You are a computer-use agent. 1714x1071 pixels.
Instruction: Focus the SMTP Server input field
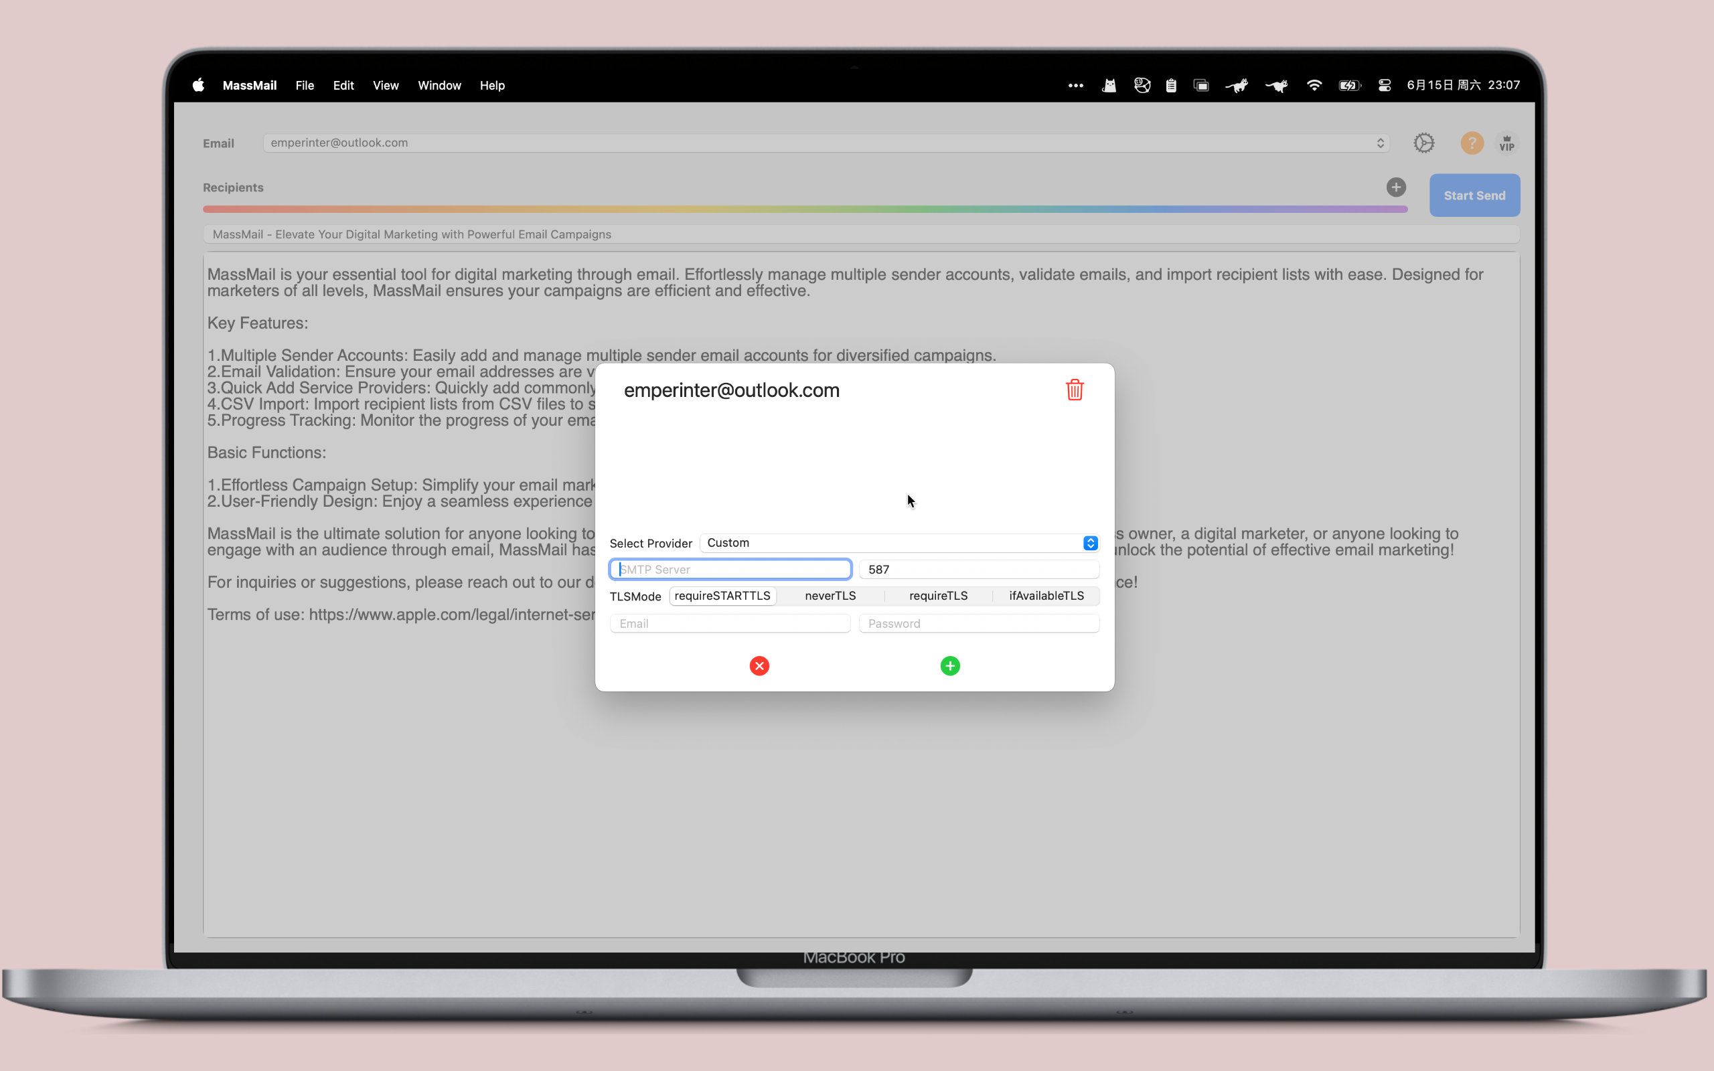click(730, 570)
